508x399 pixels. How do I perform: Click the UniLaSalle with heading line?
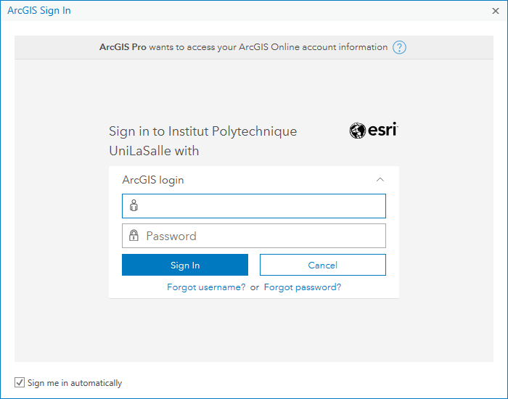click(x=154, y=151)
